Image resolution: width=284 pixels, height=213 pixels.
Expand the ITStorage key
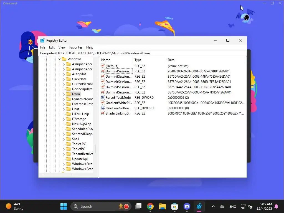pyautogui.click(x=64, y=119)
